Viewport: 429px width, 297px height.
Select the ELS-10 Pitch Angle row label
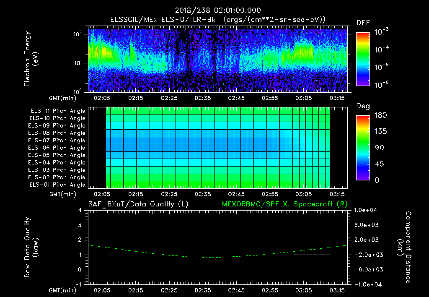pos(57,118)
